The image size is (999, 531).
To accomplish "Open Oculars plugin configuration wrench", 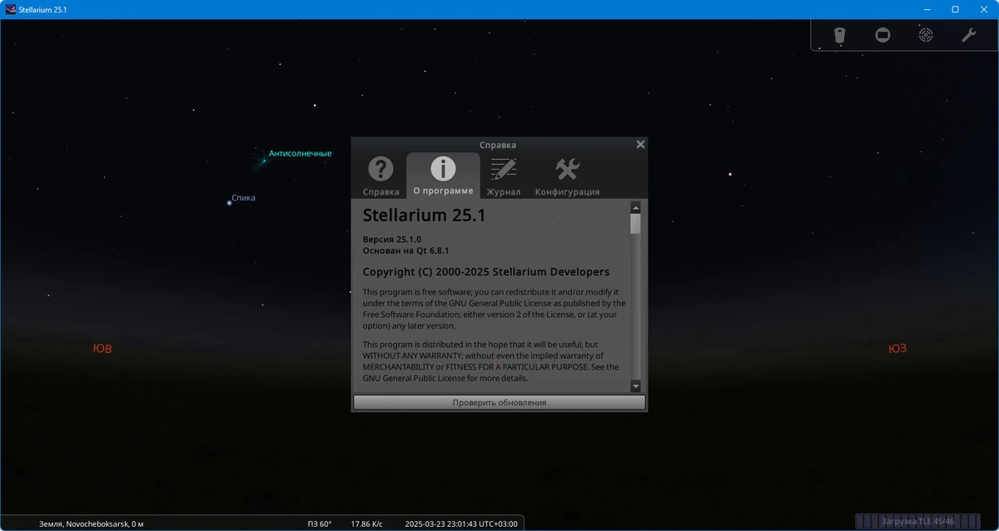I will [968, 35].
